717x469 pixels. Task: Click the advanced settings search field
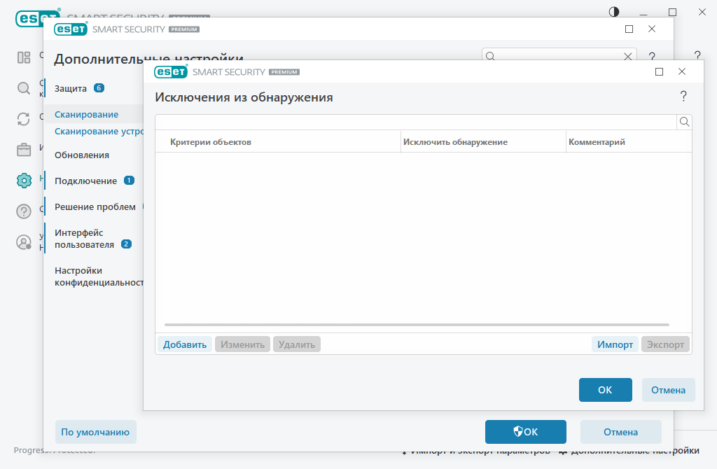click(559, 56)
